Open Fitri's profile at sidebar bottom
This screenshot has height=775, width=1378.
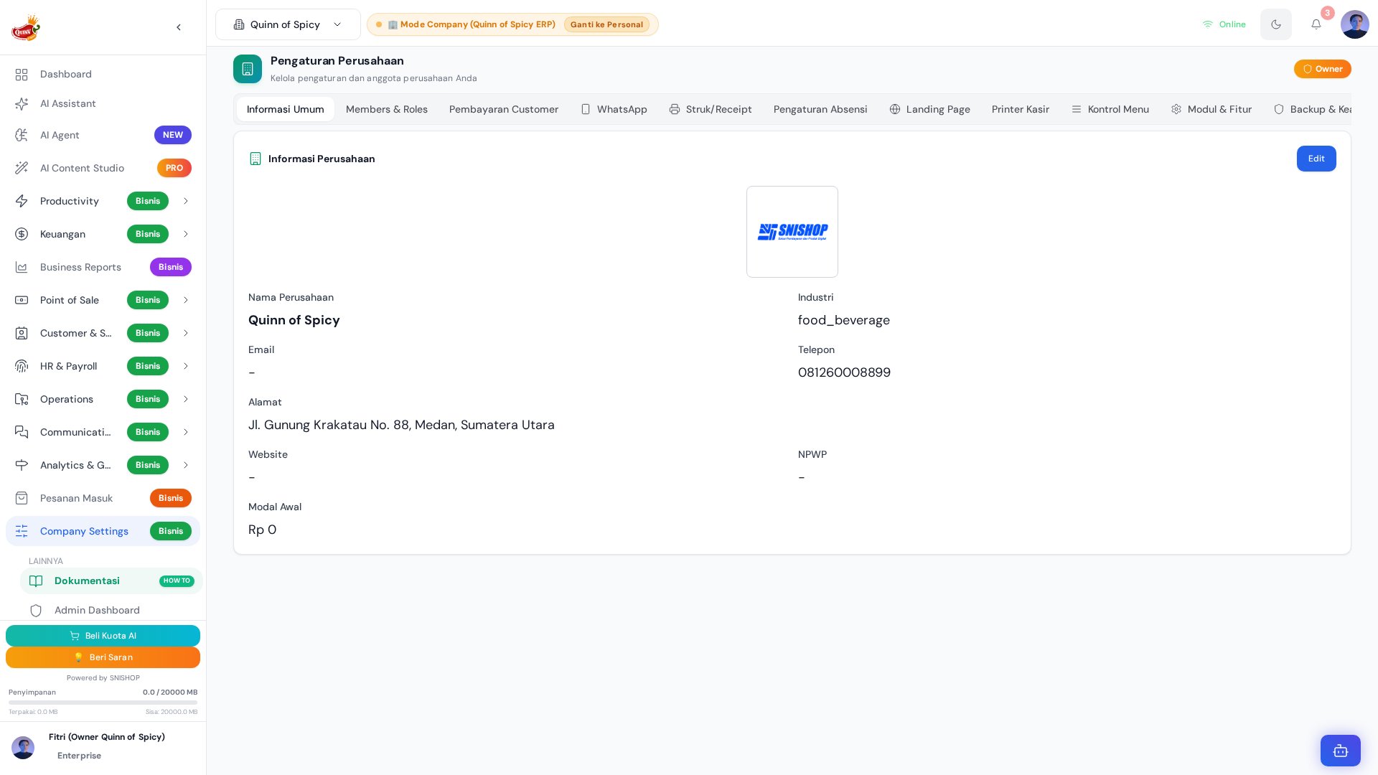click(103, 746)
